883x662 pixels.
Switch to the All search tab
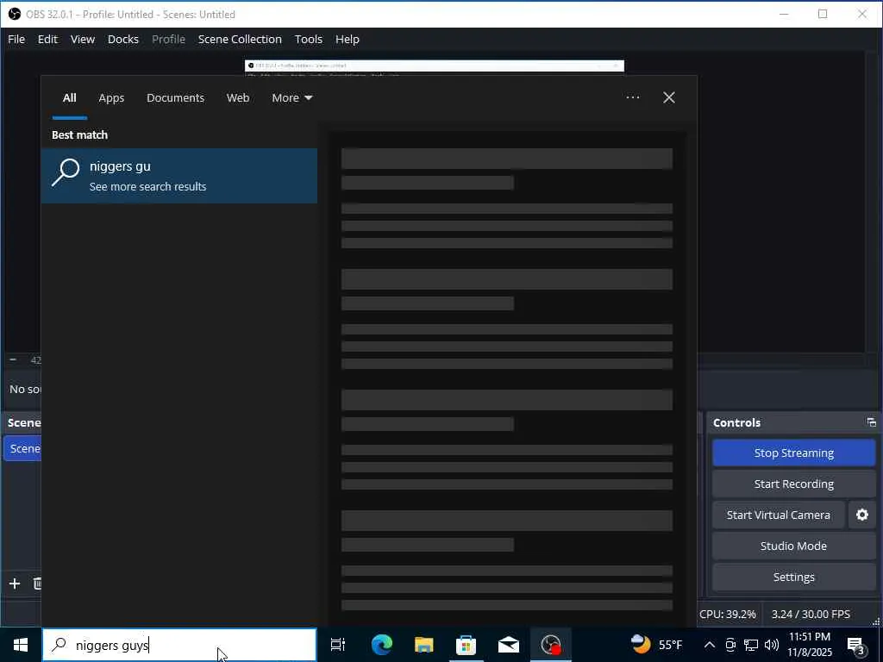(69, 98)
